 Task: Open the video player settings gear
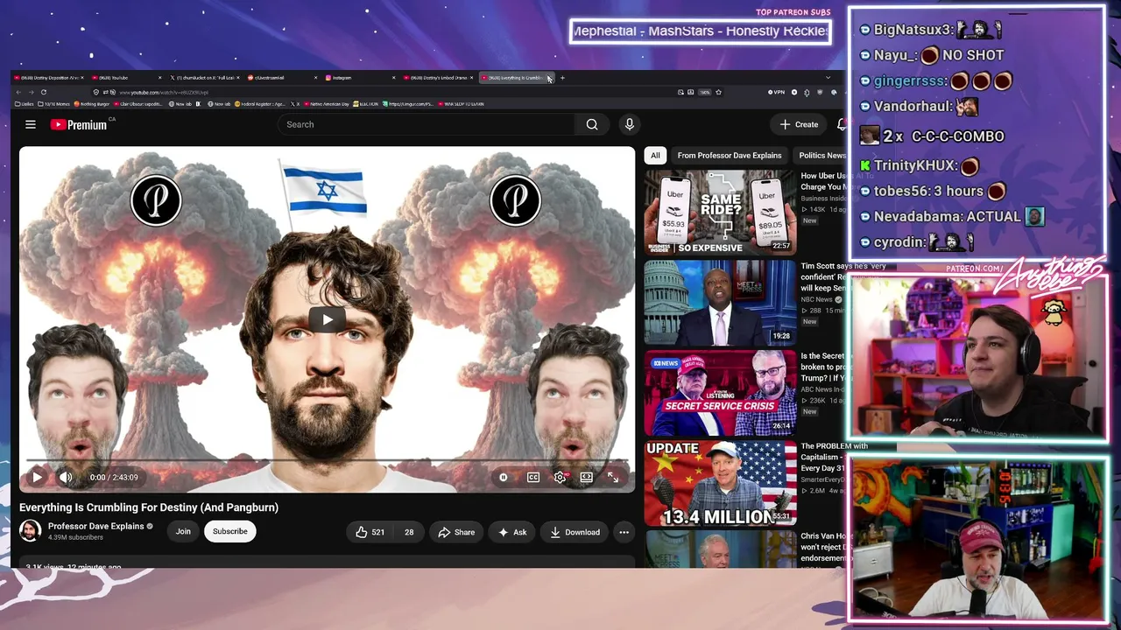[560, 477]
